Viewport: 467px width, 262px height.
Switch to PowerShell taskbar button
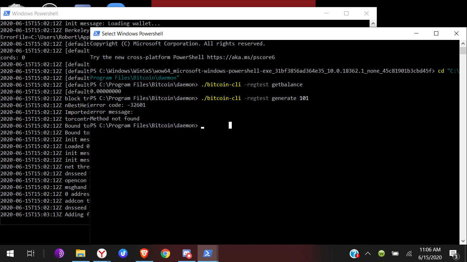(x=207, y=253)
